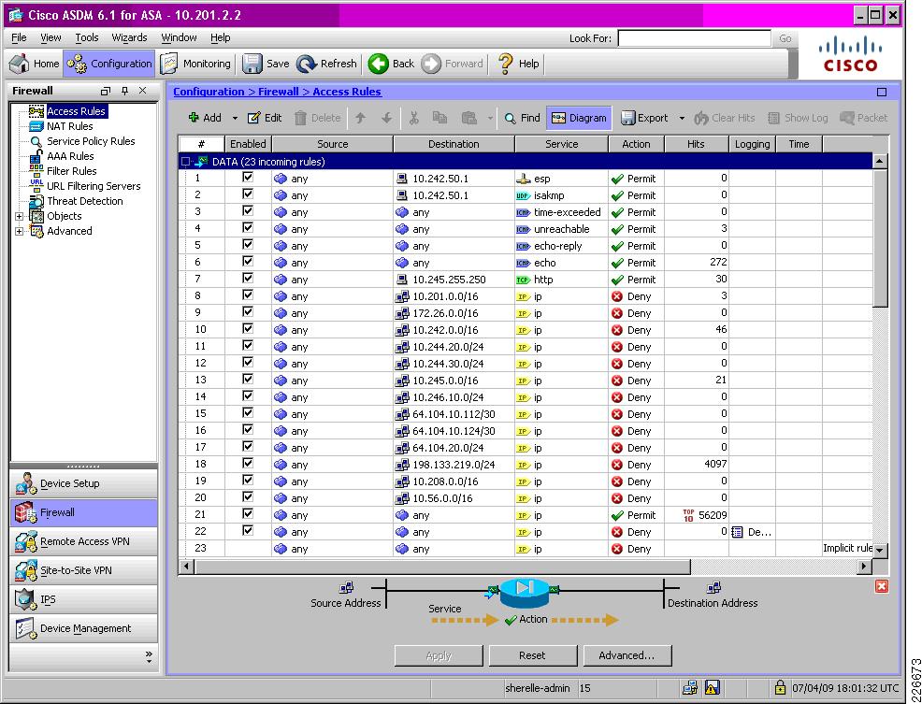
Task: Export the access rules table
Action: tap(645, 118)
